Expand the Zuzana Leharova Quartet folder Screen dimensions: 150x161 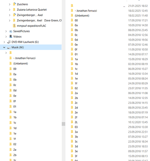point(10,10)
